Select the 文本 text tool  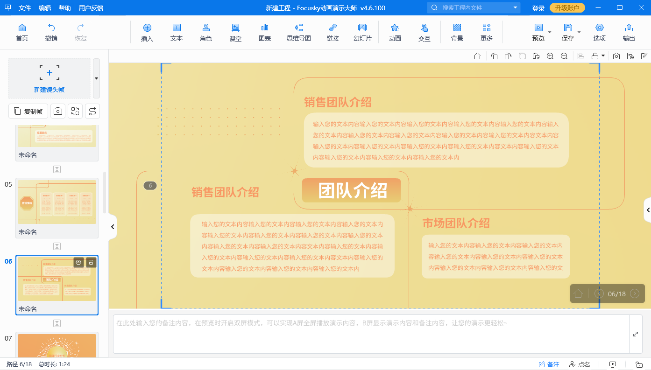pos(177,32)
